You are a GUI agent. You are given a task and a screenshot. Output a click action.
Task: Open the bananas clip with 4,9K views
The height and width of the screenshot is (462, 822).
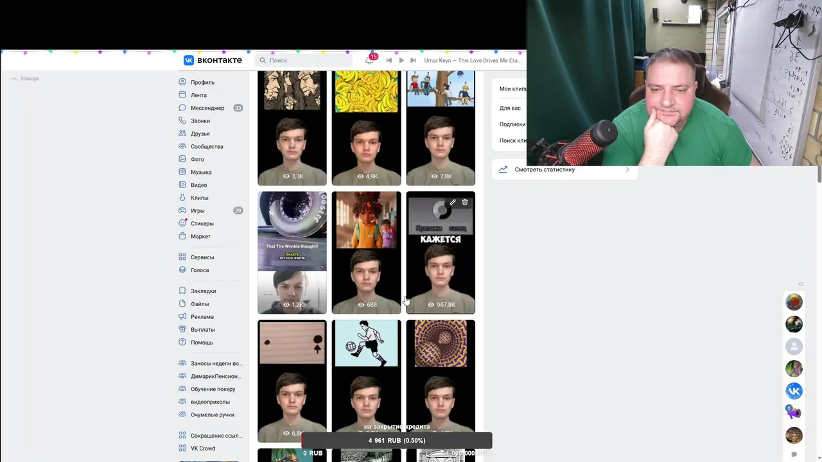click(x=366, y=128)
